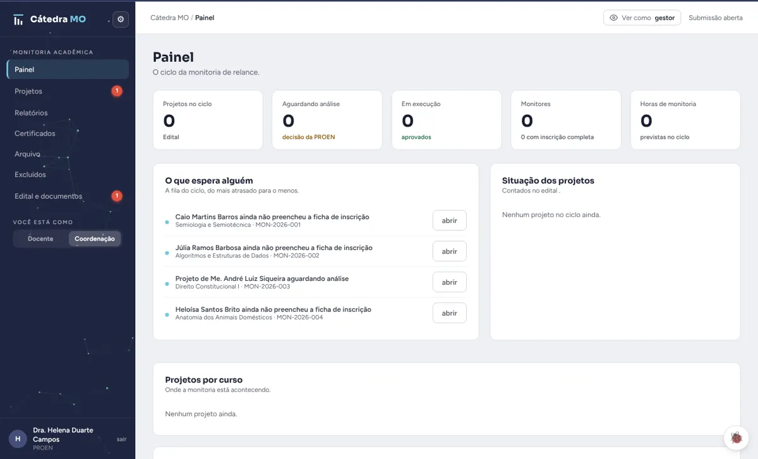This screenshot has height=459, width=758.
Task: Click the Projetos no ciclo card
Action: (x=208, y=120)
